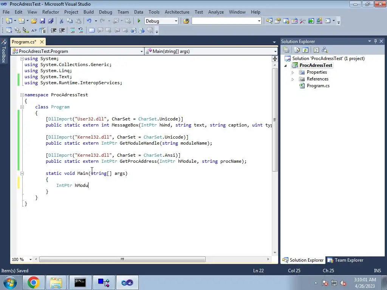Image resolution: width=387 pixels, height=290 pixels.
Task: Open the Architecture menu
Action: coord(177,12)
